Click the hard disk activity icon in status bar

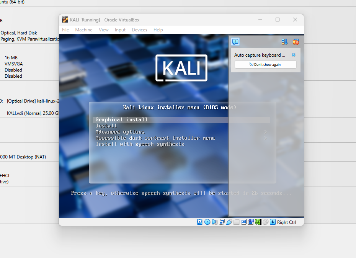point(199,222)
